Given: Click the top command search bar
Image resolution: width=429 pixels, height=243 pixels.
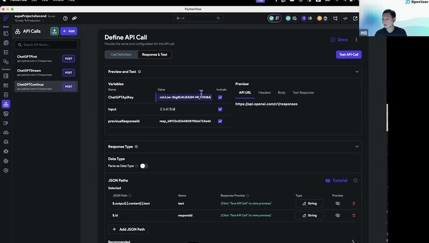Looking at the screenshot, I should [198, 19].
